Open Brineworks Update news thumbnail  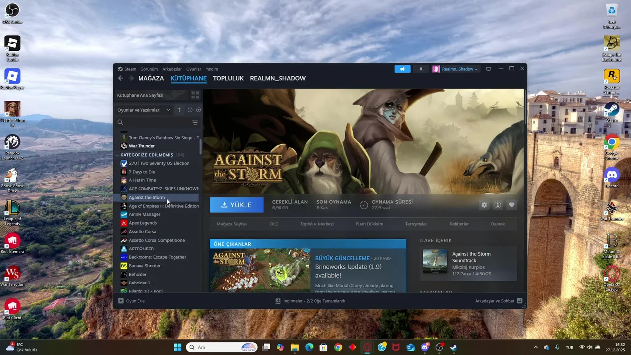coord(261,270)
